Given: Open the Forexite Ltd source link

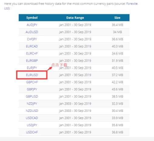Looking at the screenshot, I should 132,4.
